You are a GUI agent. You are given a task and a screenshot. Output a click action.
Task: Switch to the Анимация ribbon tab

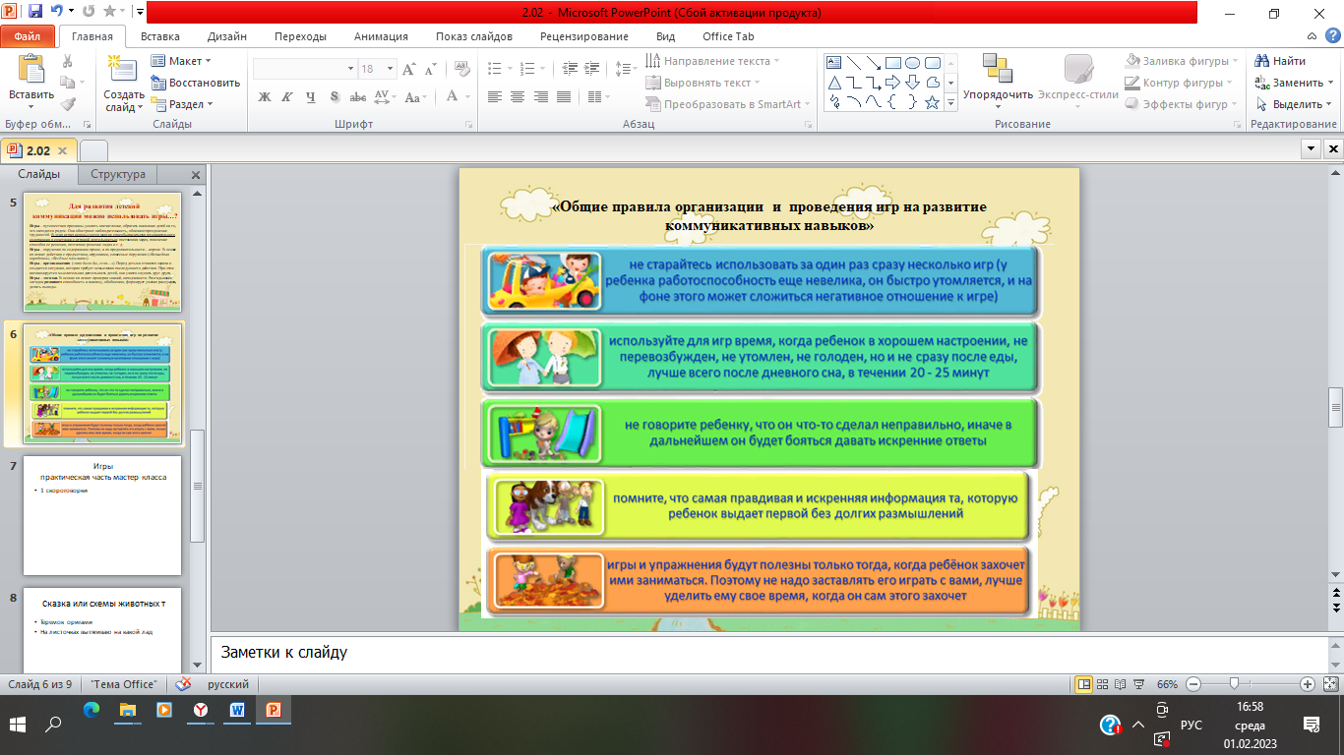click(381, 36)
